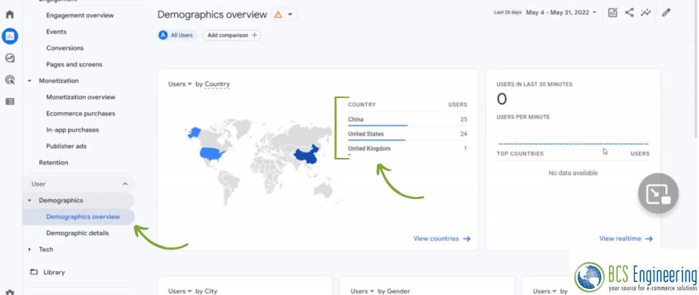699x295 pixels.
Task: Click Add comparison button
Action: pos(231,35)
